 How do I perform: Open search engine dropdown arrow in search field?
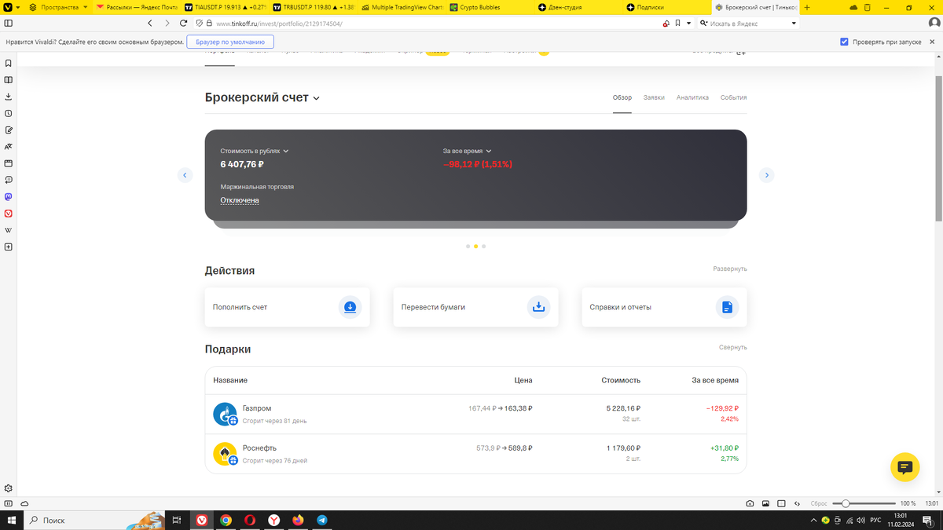[x=794, y=24]
